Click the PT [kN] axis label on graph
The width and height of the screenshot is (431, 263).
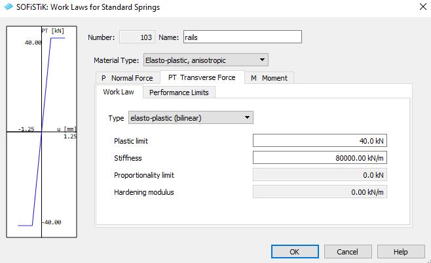[x=52, y=31]
